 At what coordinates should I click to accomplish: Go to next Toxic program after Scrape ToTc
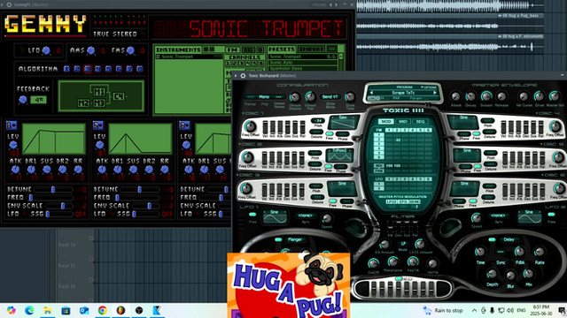435,93
